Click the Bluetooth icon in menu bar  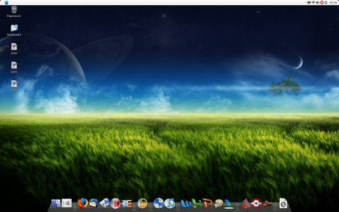pos(326,3)
